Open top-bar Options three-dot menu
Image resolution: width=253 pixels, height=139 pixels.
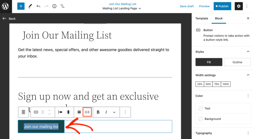(x=247, y=6)
